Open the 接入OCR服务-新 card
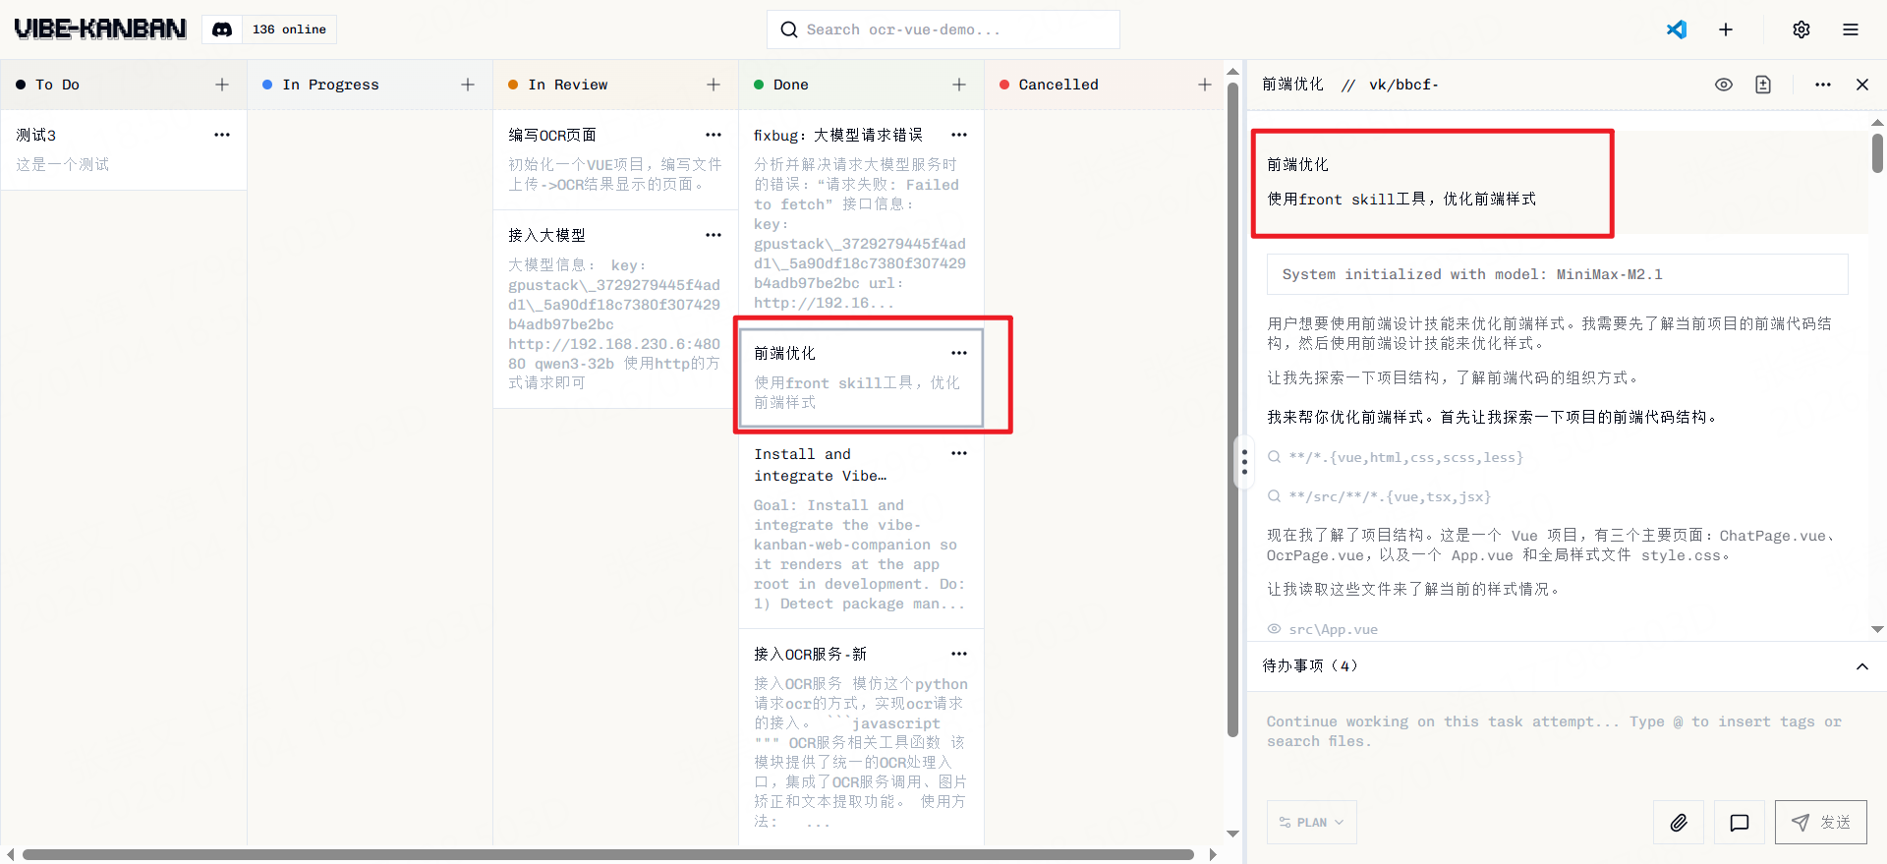 pos(861,737)
